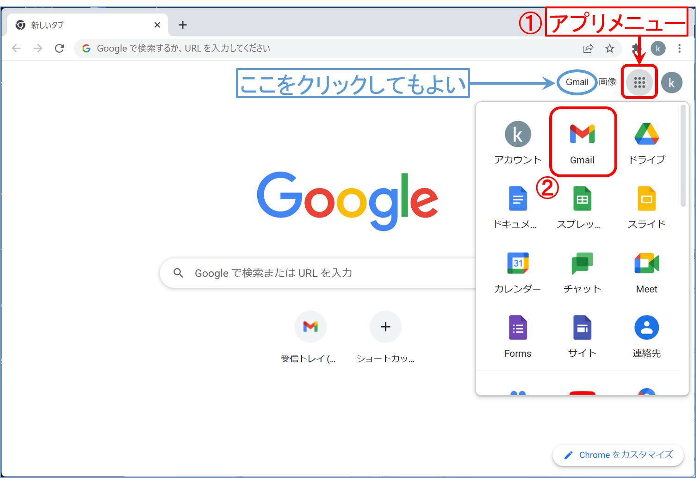Screen dimensions: 700x478
Task: Bookmark this tab with star icon
Action: point(610,48)
